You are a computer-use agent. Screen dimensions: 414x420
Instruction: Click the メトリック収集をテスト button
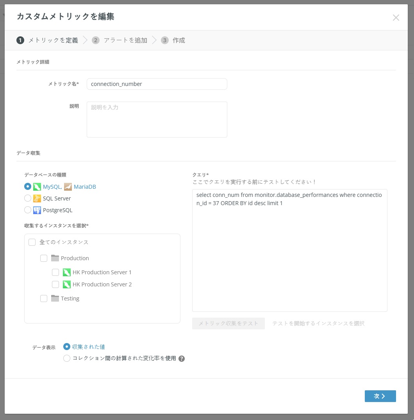tap(228, 323)
